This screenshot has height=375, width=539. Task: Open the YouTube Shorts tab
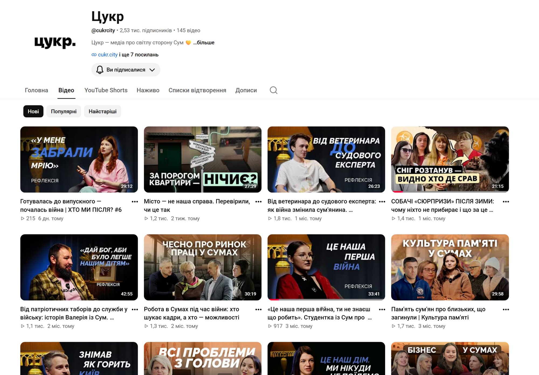pyautogui.click(x=106, y=90)
